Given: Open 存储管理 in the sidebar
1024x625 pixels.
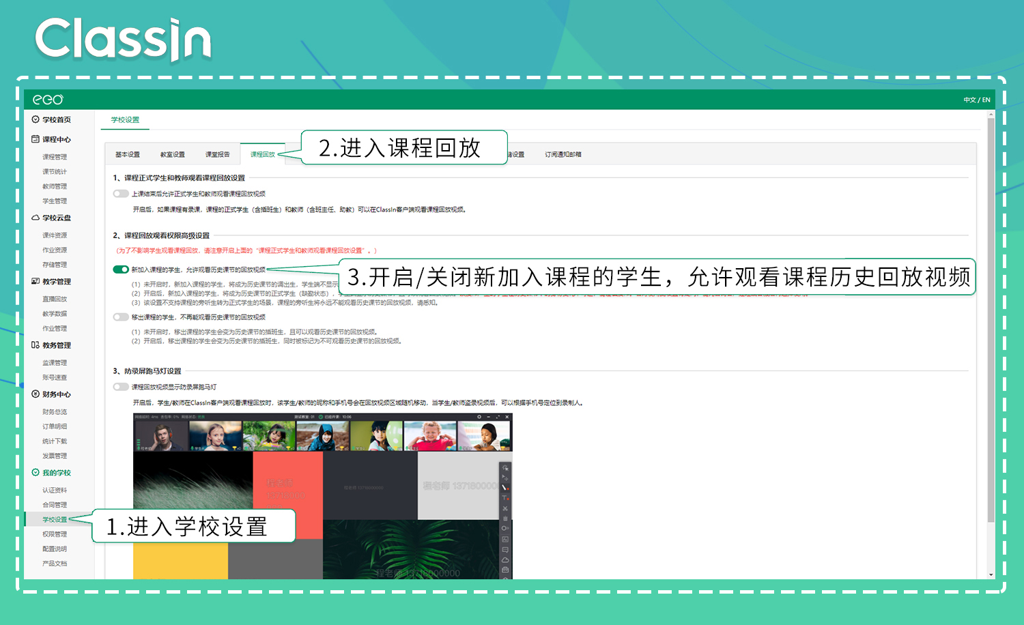Looking at the screenshot, I should pyautogui.click(x=55, y=265).
